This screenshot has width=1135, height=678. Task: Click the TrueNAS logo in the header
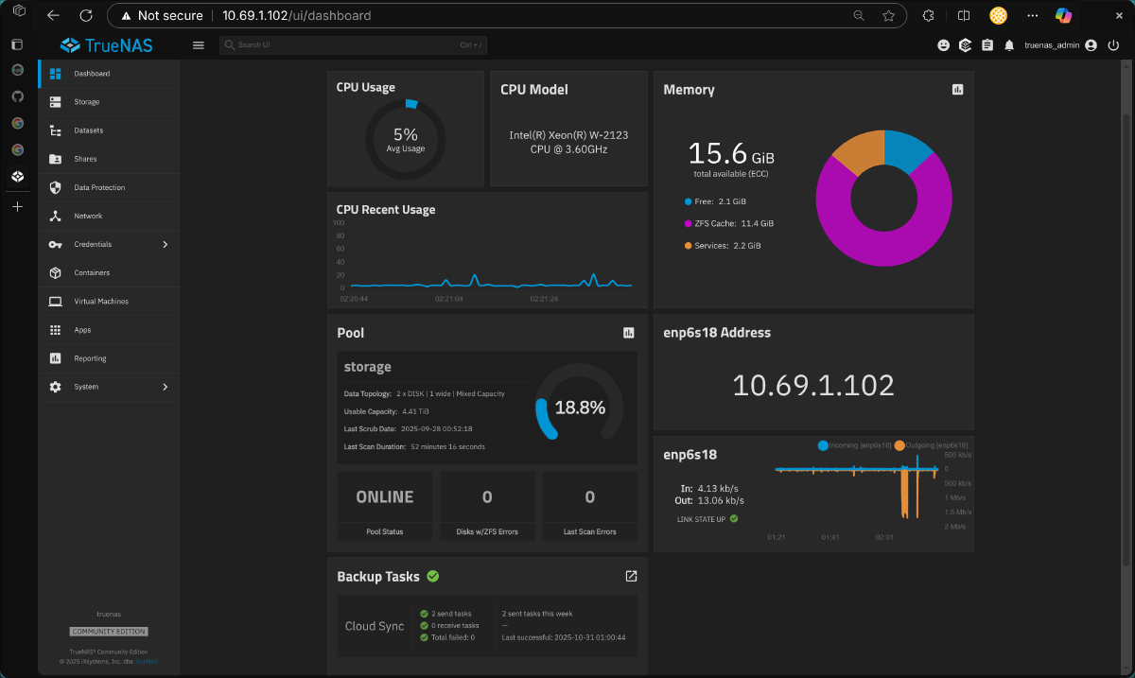105,44
